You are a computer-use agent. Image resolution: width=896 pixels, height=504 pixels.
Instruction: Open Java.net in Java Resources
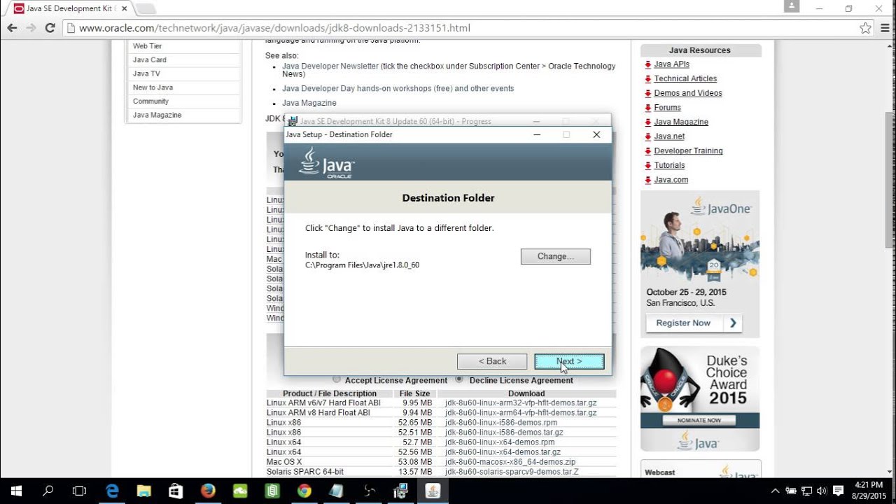click(x=669, y=136)
